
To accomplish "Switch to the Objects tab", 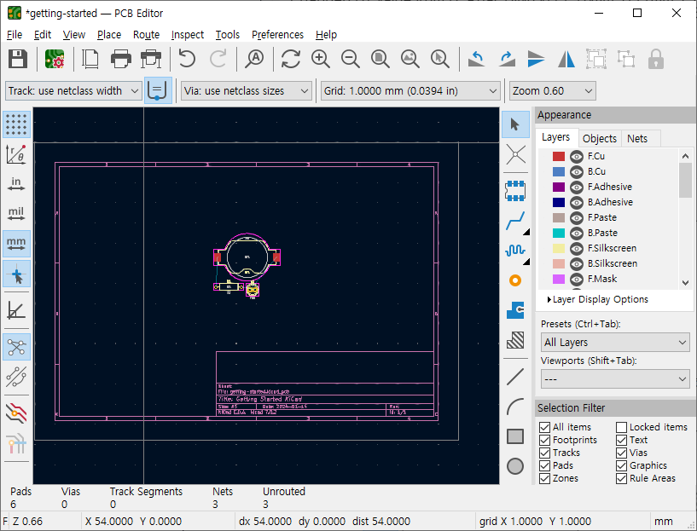I will (x=599, y=139).
